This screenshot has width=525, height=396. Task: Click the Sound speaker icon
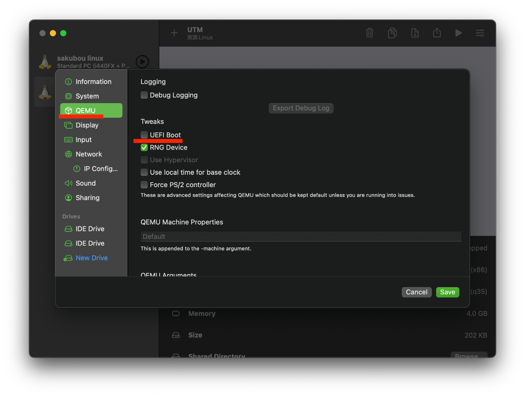tap(68, 183)
